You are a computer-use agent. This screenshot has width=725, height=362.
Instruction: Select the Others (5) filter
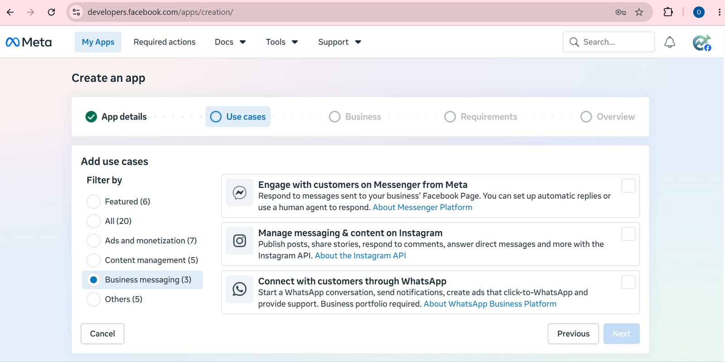coord(93,299)
